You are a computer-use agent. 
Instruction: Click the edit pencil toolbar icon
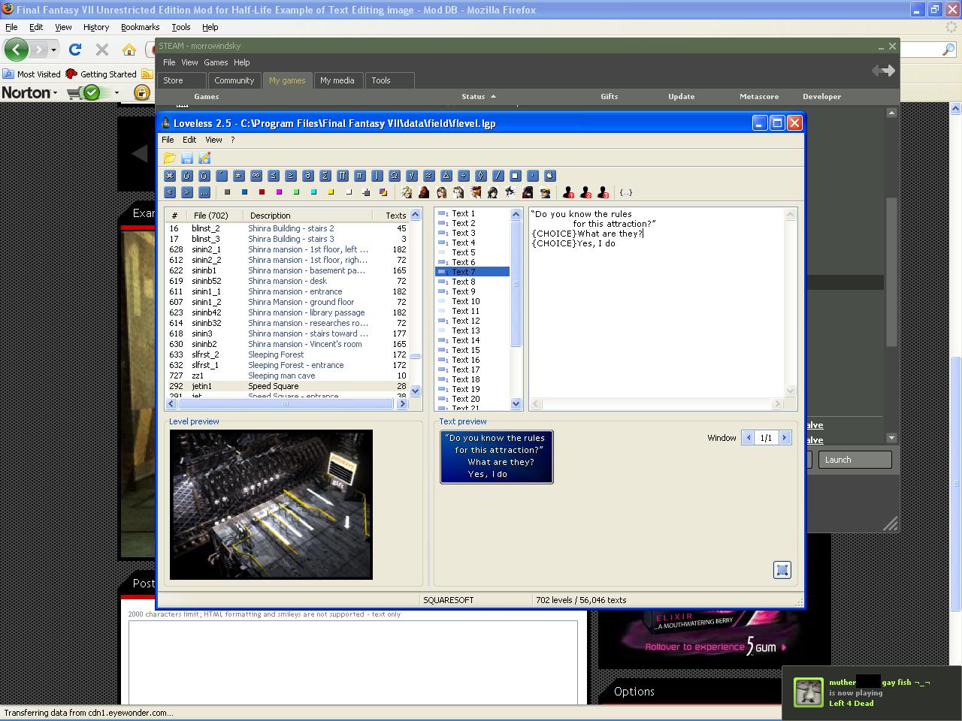pyautogui.click(x=204, y=158)
